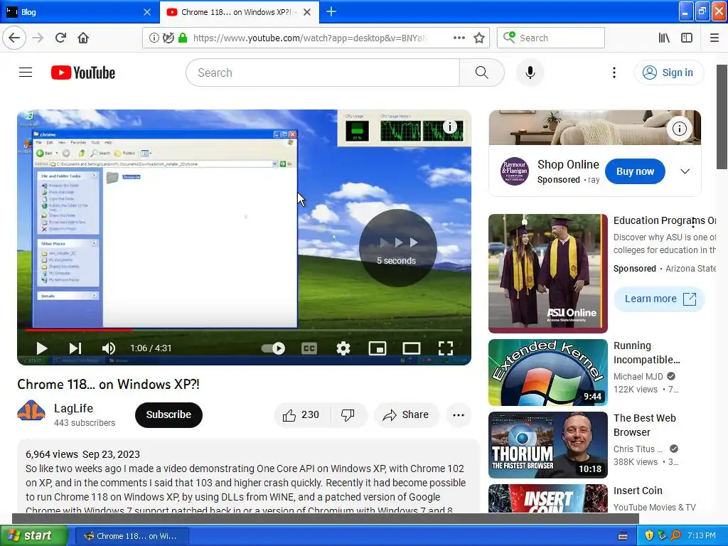Click the horizontal scrollbar at bottom
The height and width of the screenshot is (546, 728).
coord(326,518)
